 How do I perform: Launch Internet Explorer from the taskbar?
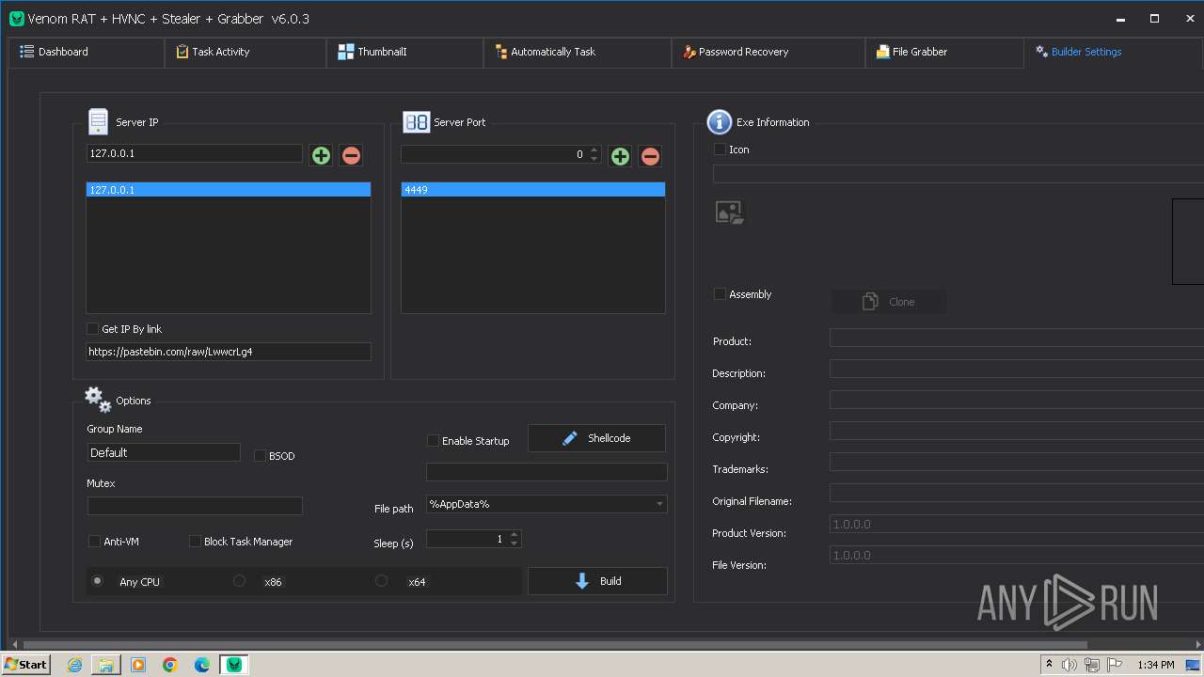74,665
